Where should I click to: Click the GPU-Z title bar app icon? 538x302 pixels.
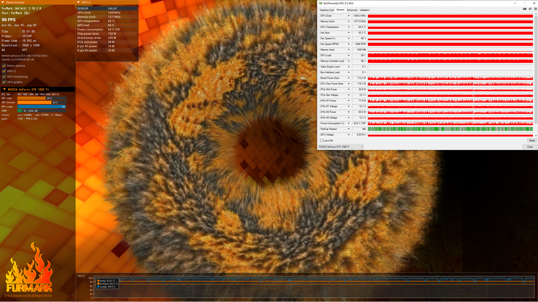(x=320, y=3)
